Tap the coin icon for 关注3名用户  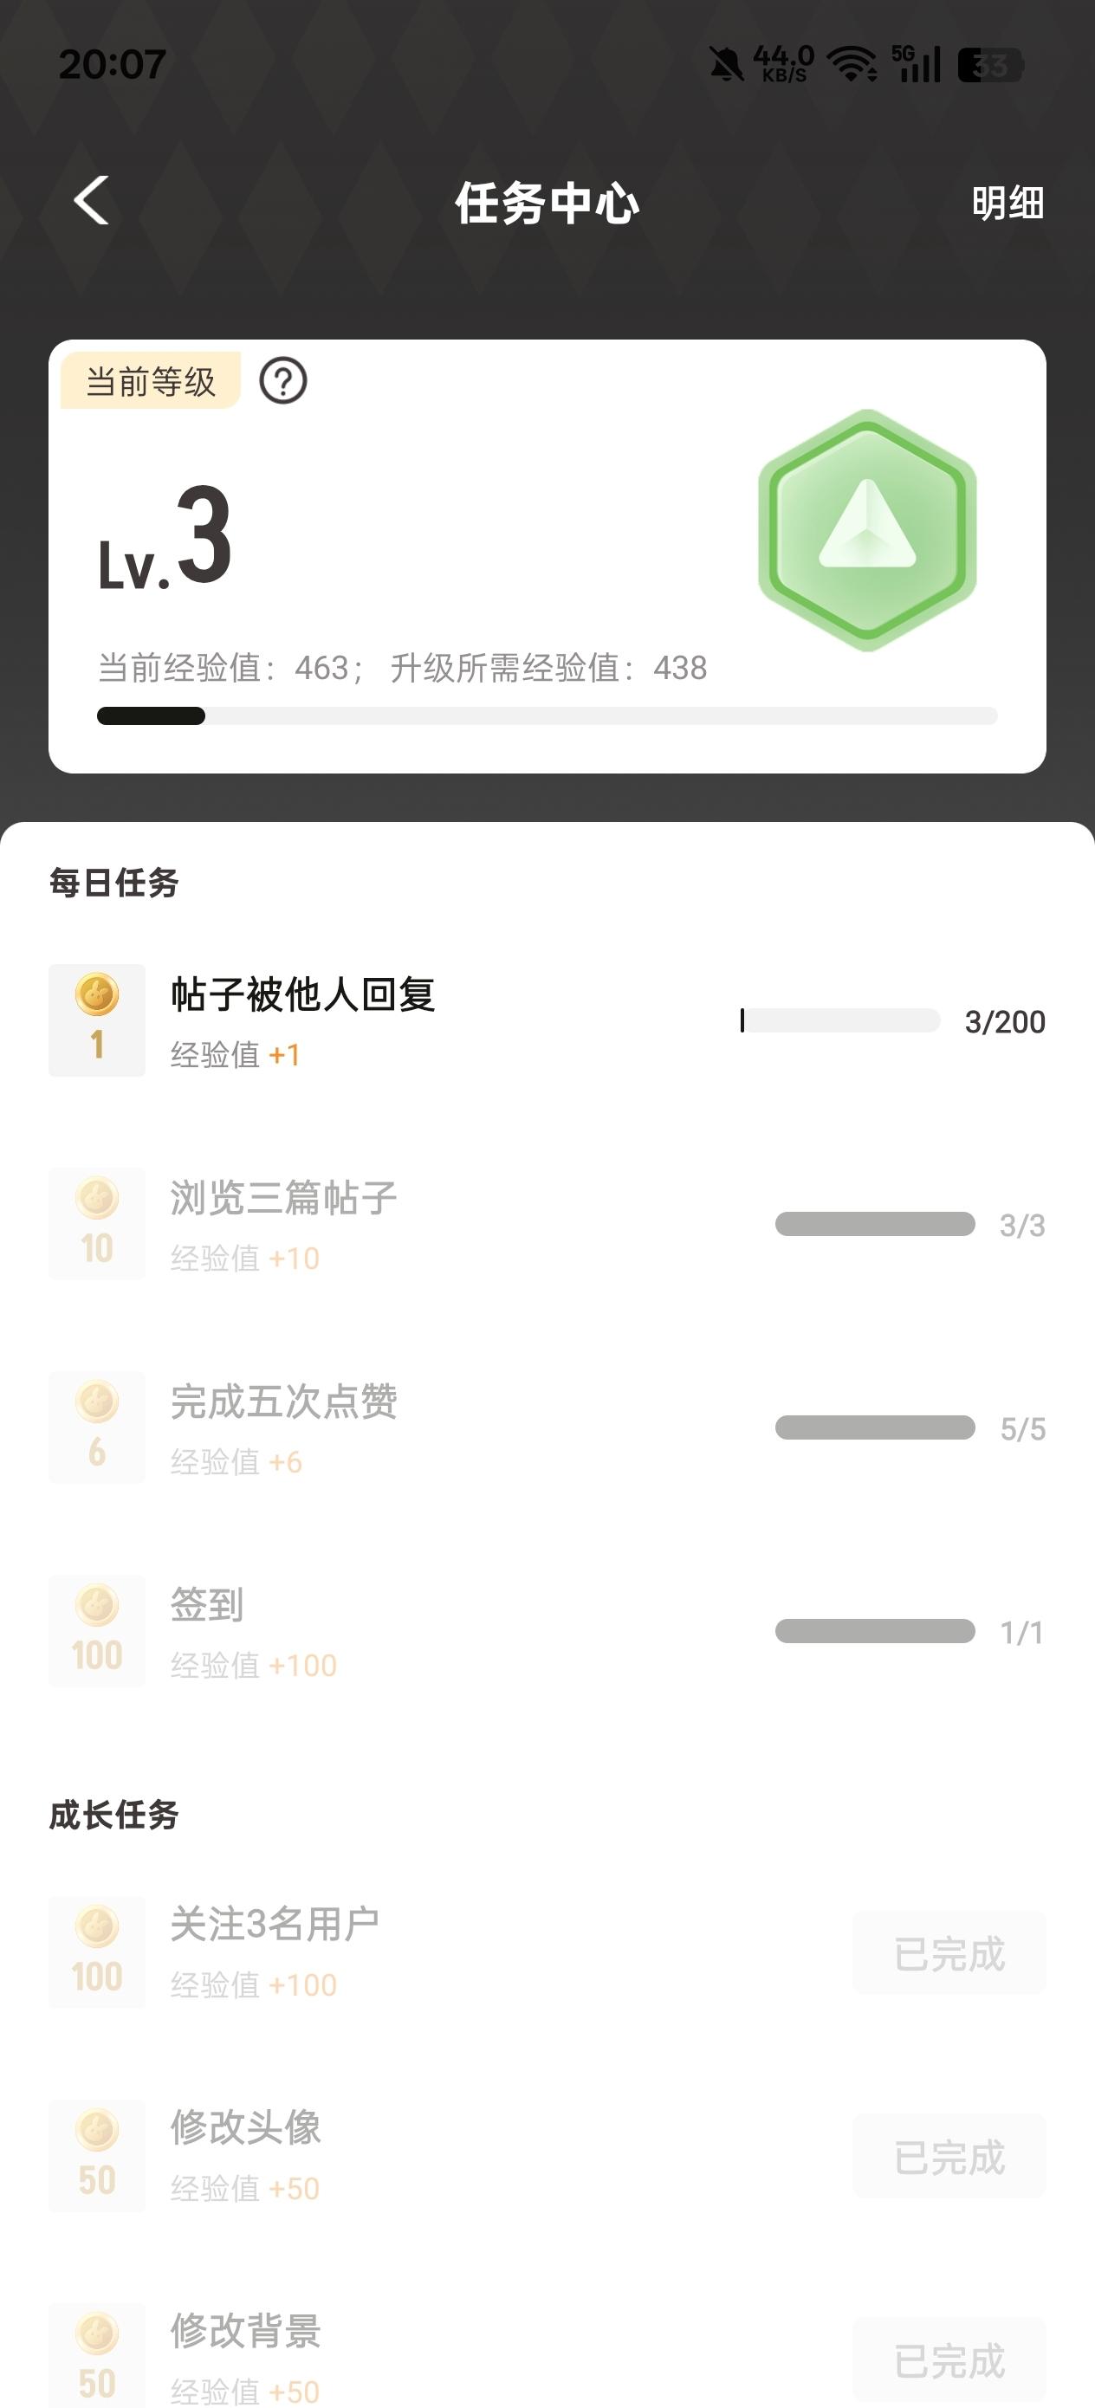pyautogui.click(x=97, y=1952)
